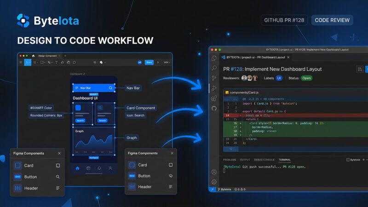This screenshot has height=207, width=368.
Task: Open the GitHub icon in VS Code sidebar
Action: (214, 108)
